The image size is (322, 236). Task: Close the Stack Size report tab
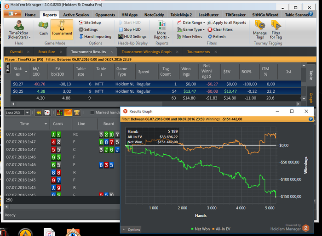61,52
